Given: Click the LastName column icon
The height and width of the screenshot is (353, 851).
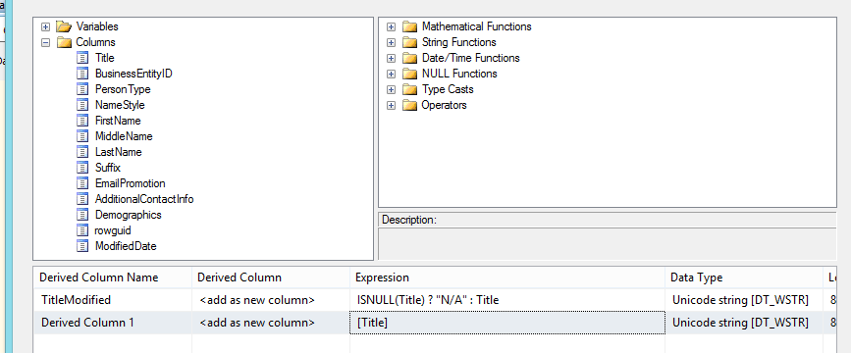Looking at the screenshot, I should tap(82, 152).
